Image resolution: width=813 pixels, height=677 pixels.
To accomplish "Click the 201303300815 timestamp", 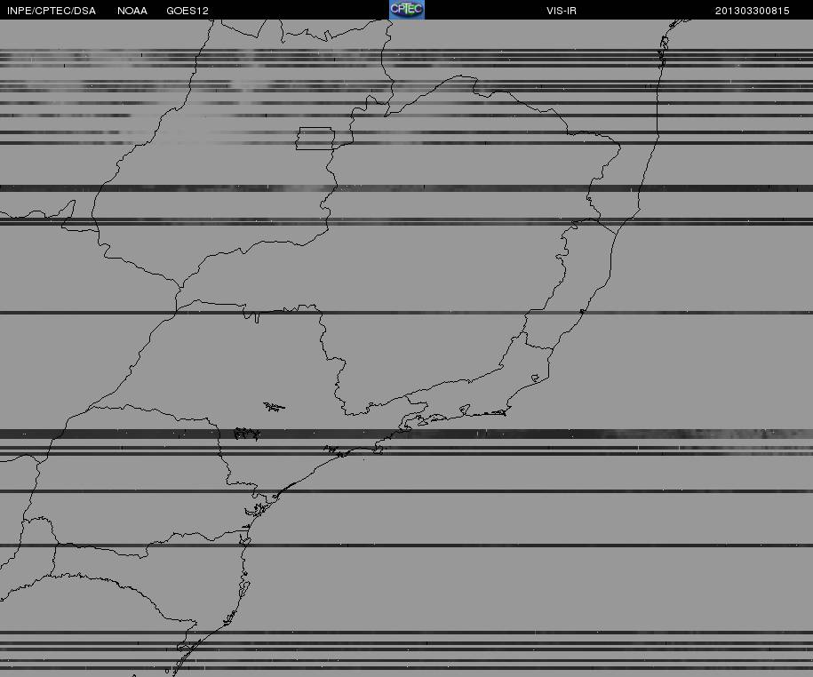I will (x=752, y=11).
